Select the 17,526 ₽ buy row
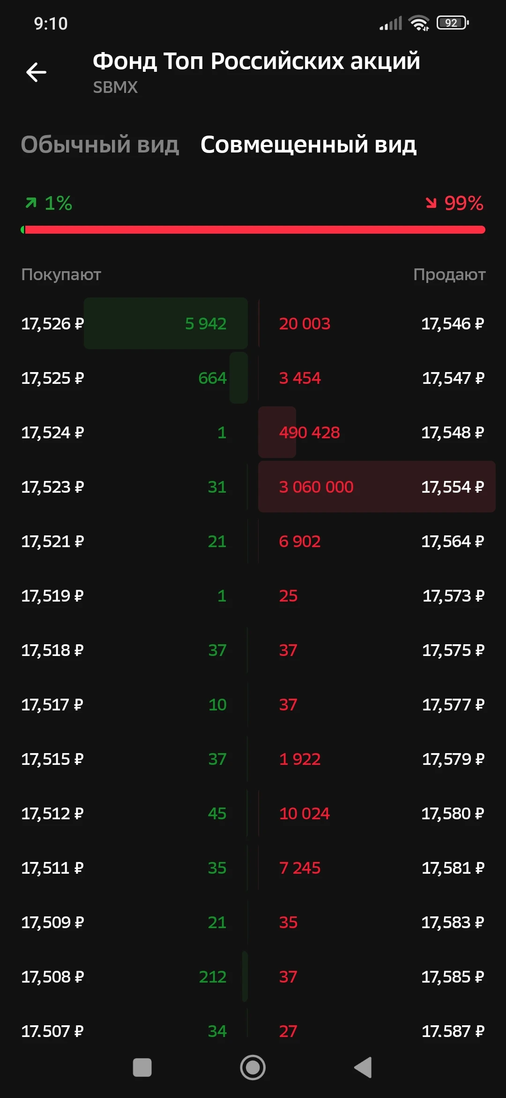Image resolution: width=506 pixels, height=1098 pixels. coord(134,323)
